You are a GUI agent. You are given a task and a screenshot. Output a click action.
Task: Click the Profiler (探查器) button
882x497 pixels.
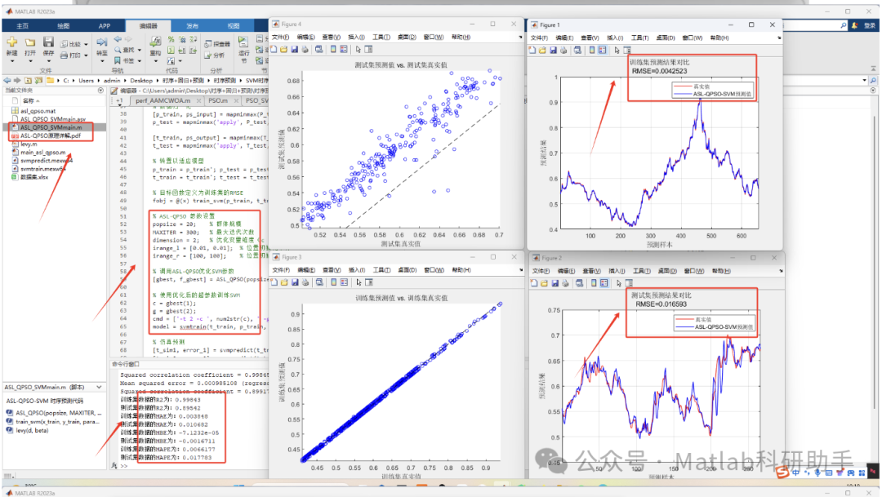tap(217, 44)
